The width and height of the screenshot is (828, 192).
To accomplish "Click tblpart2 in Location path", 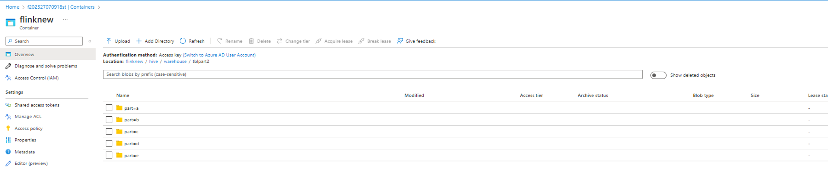I will [x=201, y=61].
